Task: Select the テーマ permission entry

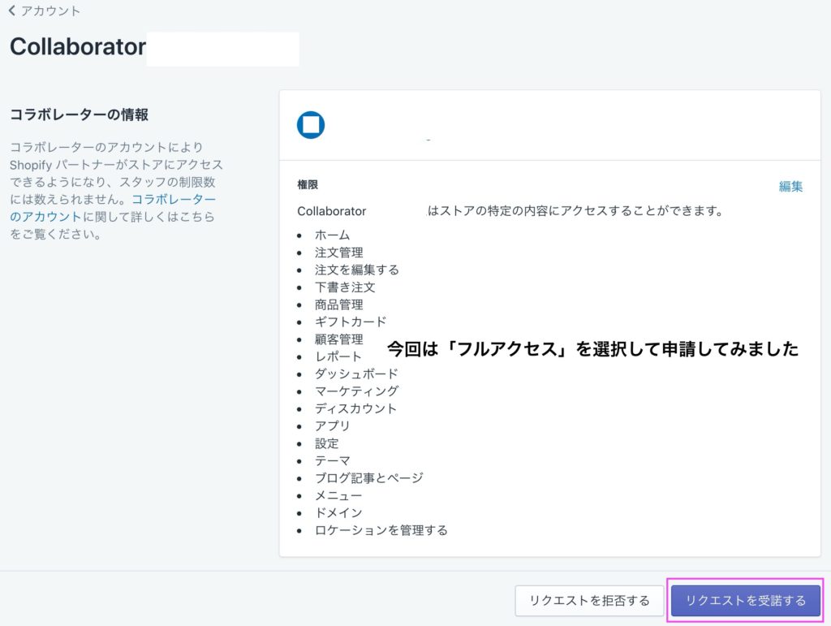Action: coord(332,460)
